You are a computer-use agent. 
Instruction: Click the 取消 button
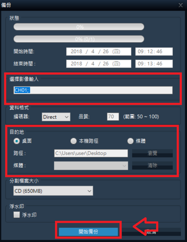(x=151, y=232)
